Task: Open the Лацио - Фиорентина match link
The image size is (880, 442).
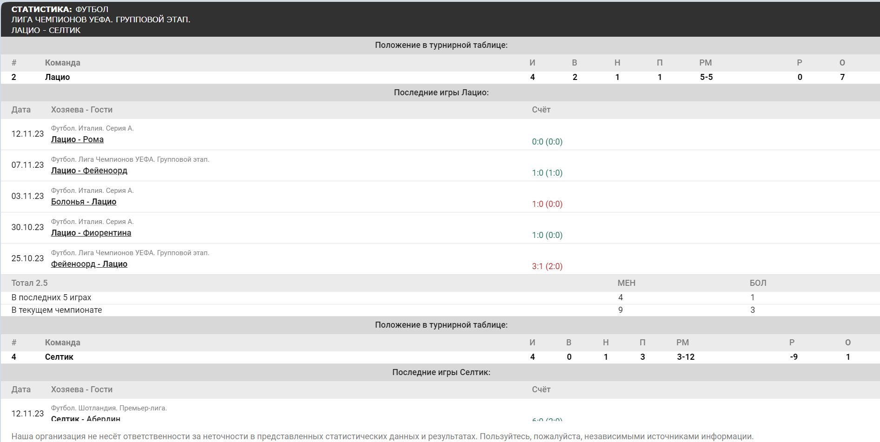Action: tap(91, 233)
